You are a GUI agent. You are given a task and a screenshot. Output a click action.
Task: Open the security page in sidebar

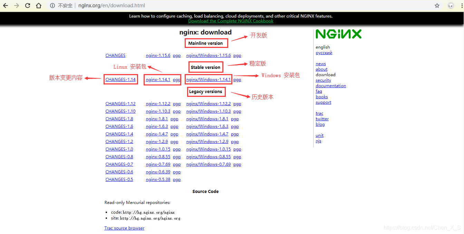coord(323,80)
